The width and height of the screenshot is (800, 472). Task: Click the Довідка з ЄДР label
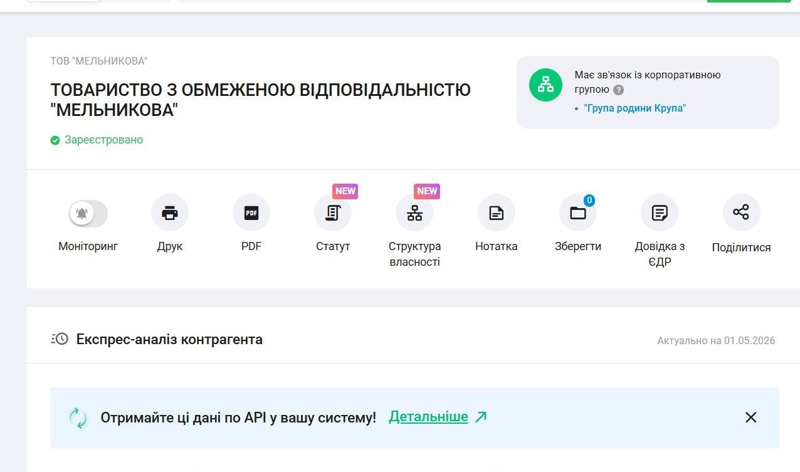coord(660,254)
